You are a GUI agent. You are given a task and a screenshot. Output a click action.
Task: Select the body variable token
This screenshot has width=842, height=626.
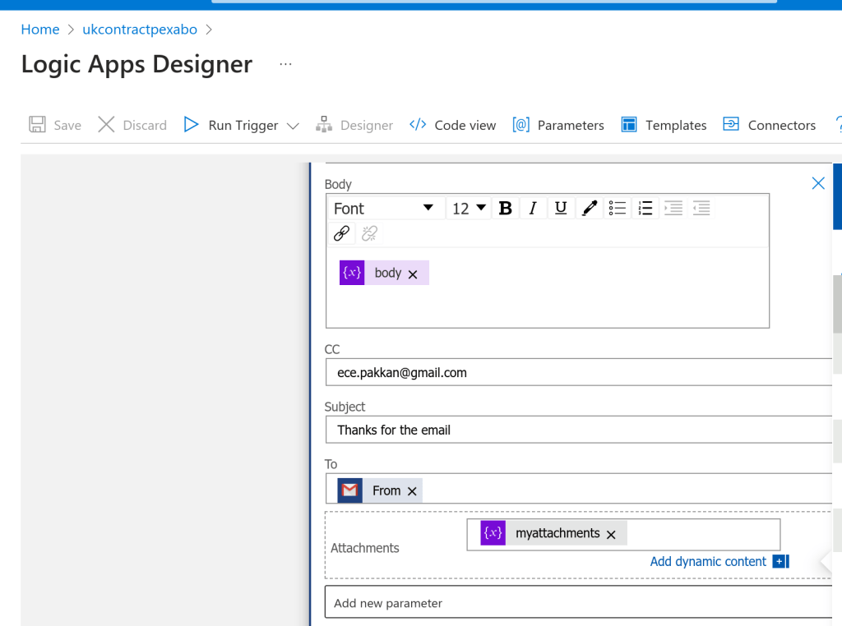click(x=385, y=273)
